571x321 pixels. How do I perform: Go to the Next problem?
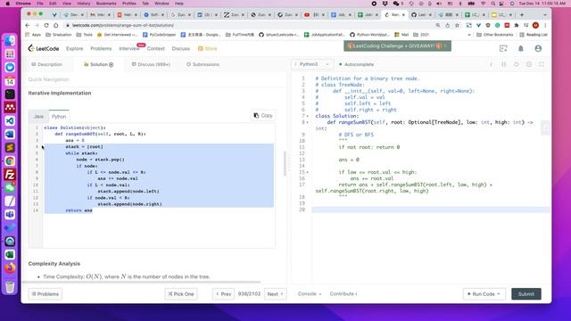pos(276,294)
